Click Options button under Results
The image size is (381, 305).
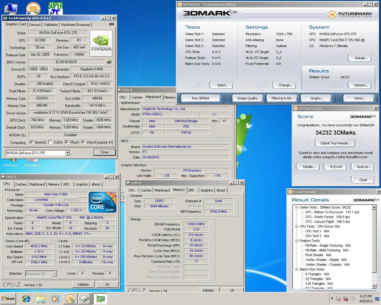point(361,85)
